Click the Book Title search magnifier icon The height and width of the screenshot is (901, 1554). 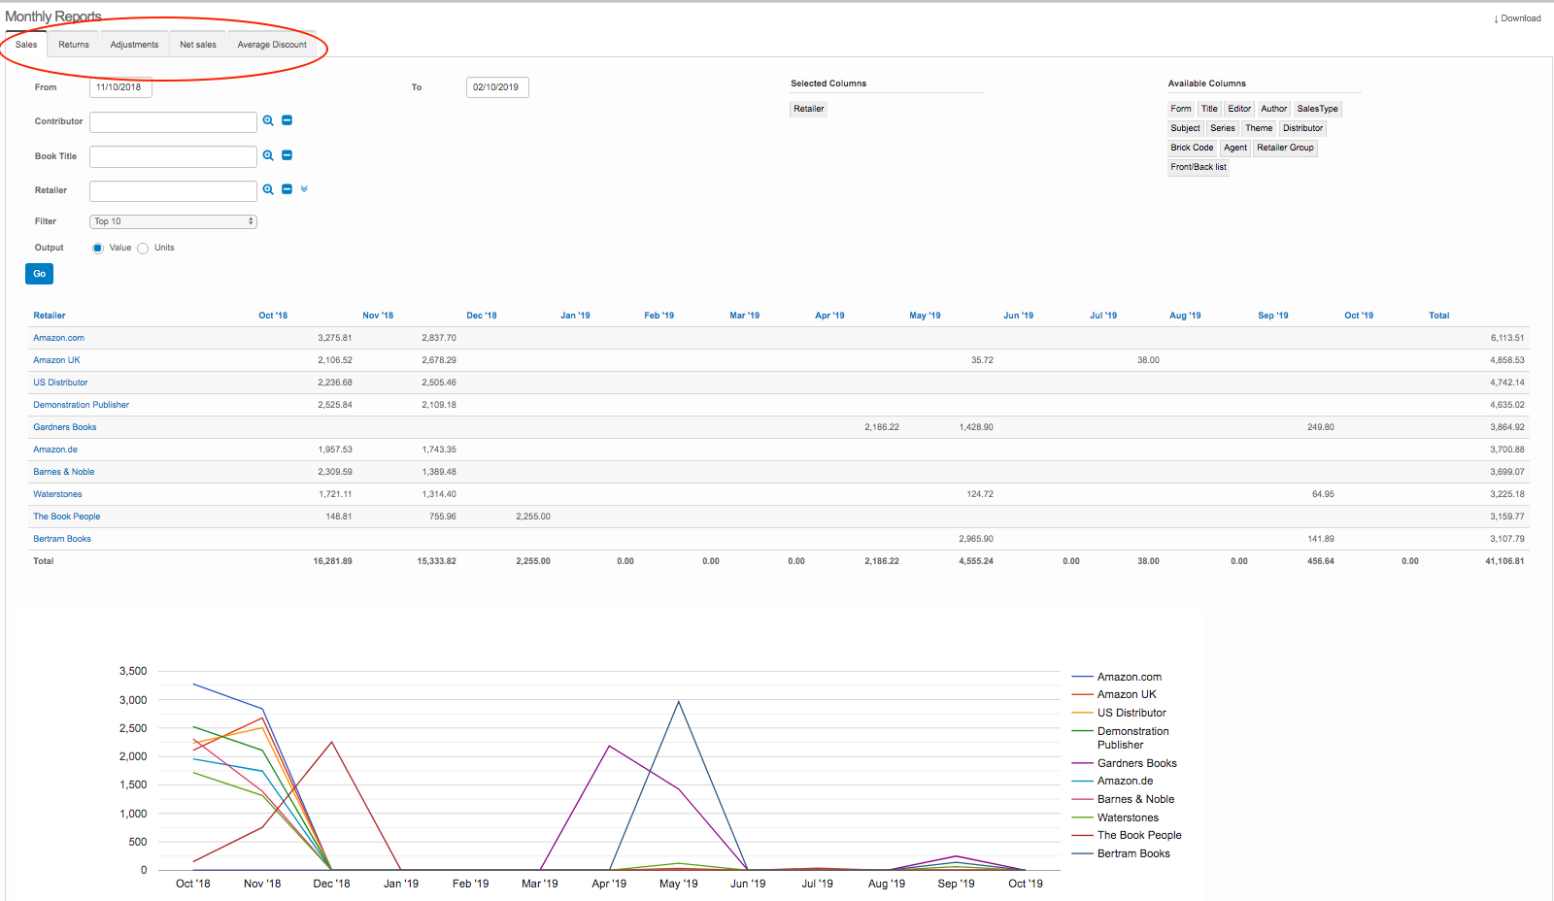coord(268,155)
